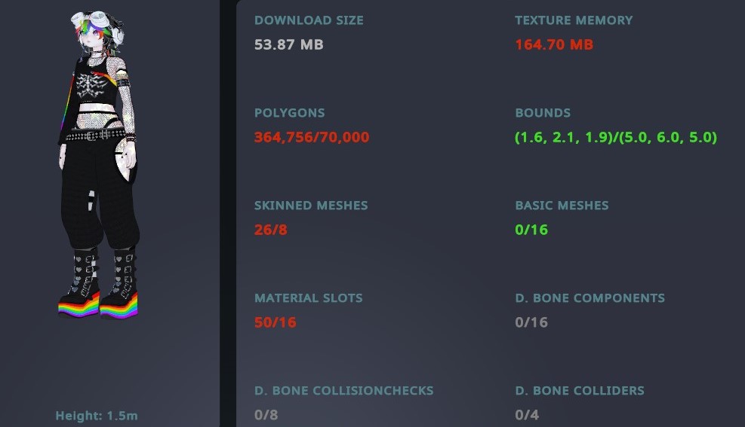Screen dimensions: 745x427
Task: Select the 0/8 collision checks value
Action: (x=266, y=415)
